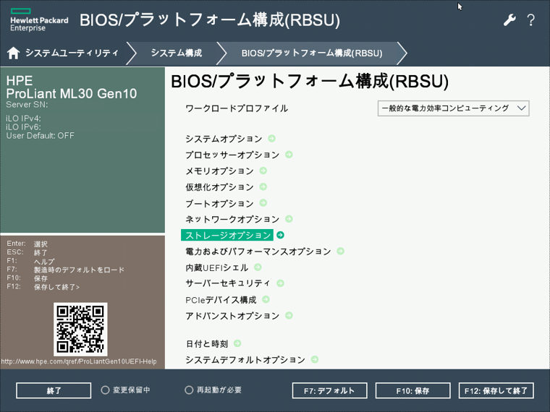Click arrow icon next to 電力およびパフォーマンスオプション
This screenshot has height=412, width=550.
pos(341,252)
